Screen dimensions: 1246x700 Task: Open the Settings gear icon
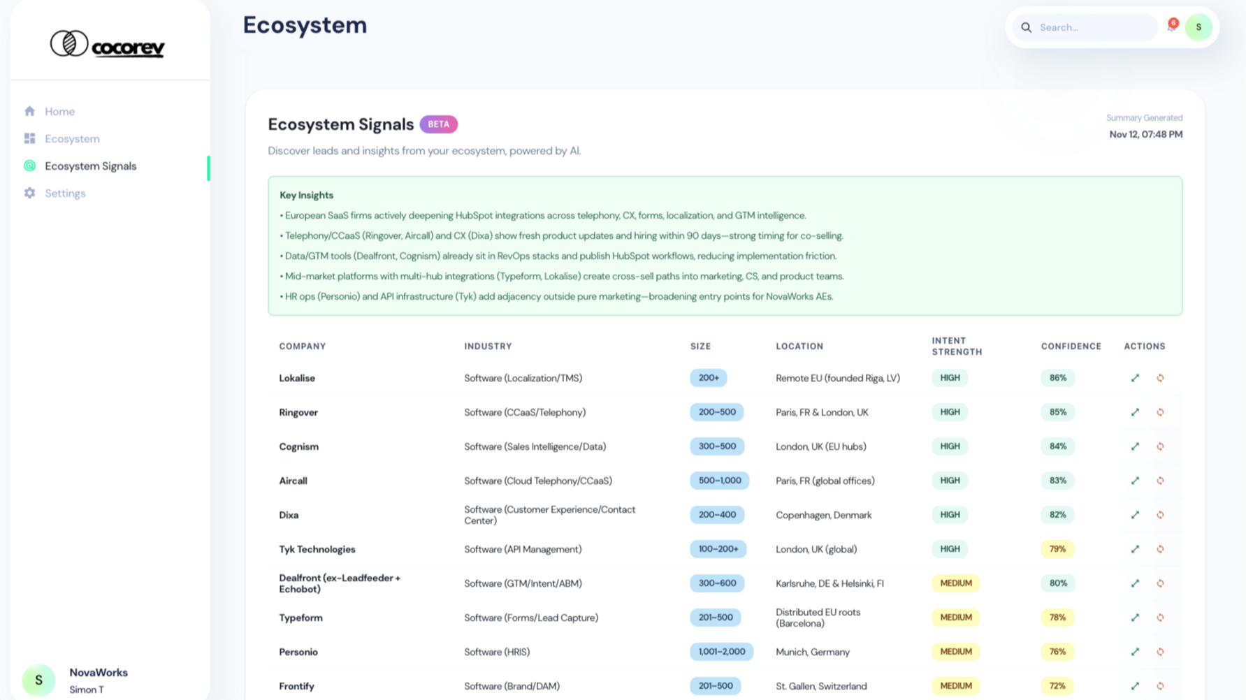click(x=29, y=193)
